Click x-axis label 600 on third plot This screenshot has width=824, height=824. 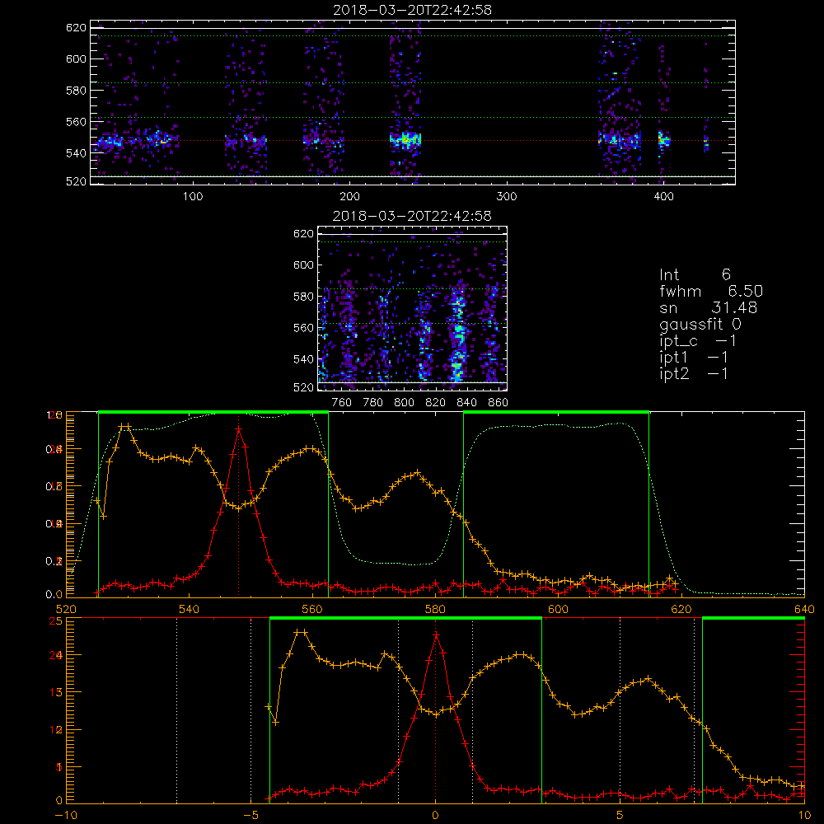pyautogui.click(x=558, y=610)
